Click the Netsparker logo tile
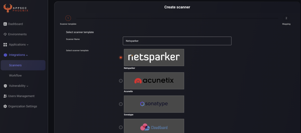The image size is (301, 133). point(154,57)
